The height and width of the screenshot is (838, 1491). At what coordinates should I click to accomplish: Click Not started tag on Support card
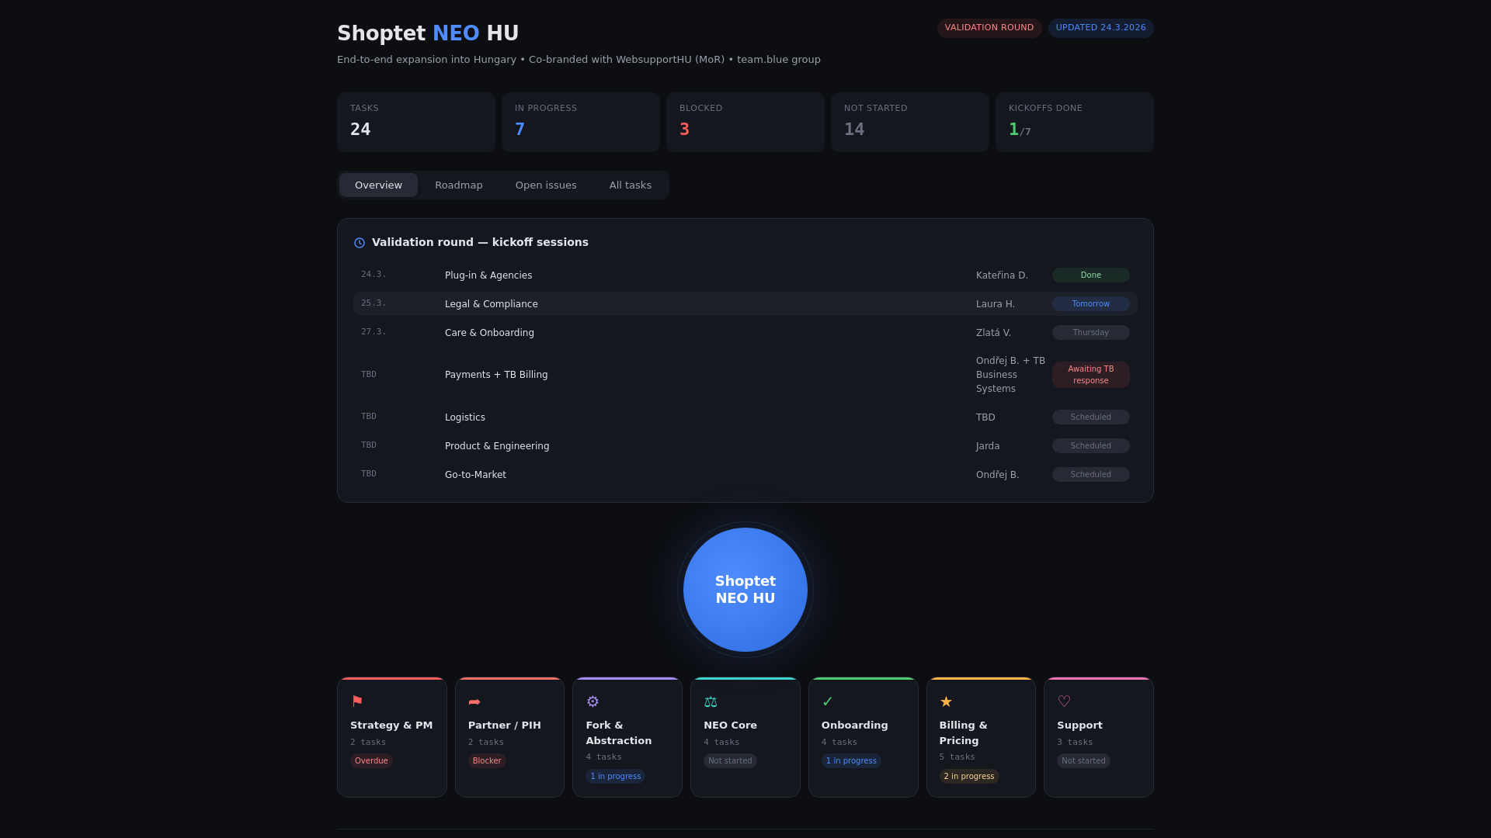pyautogui.click(x=1083, y=761)
